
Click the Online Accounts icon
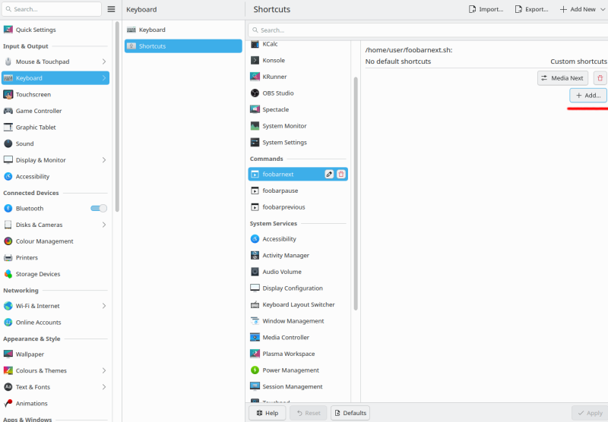tap(8, 322)
